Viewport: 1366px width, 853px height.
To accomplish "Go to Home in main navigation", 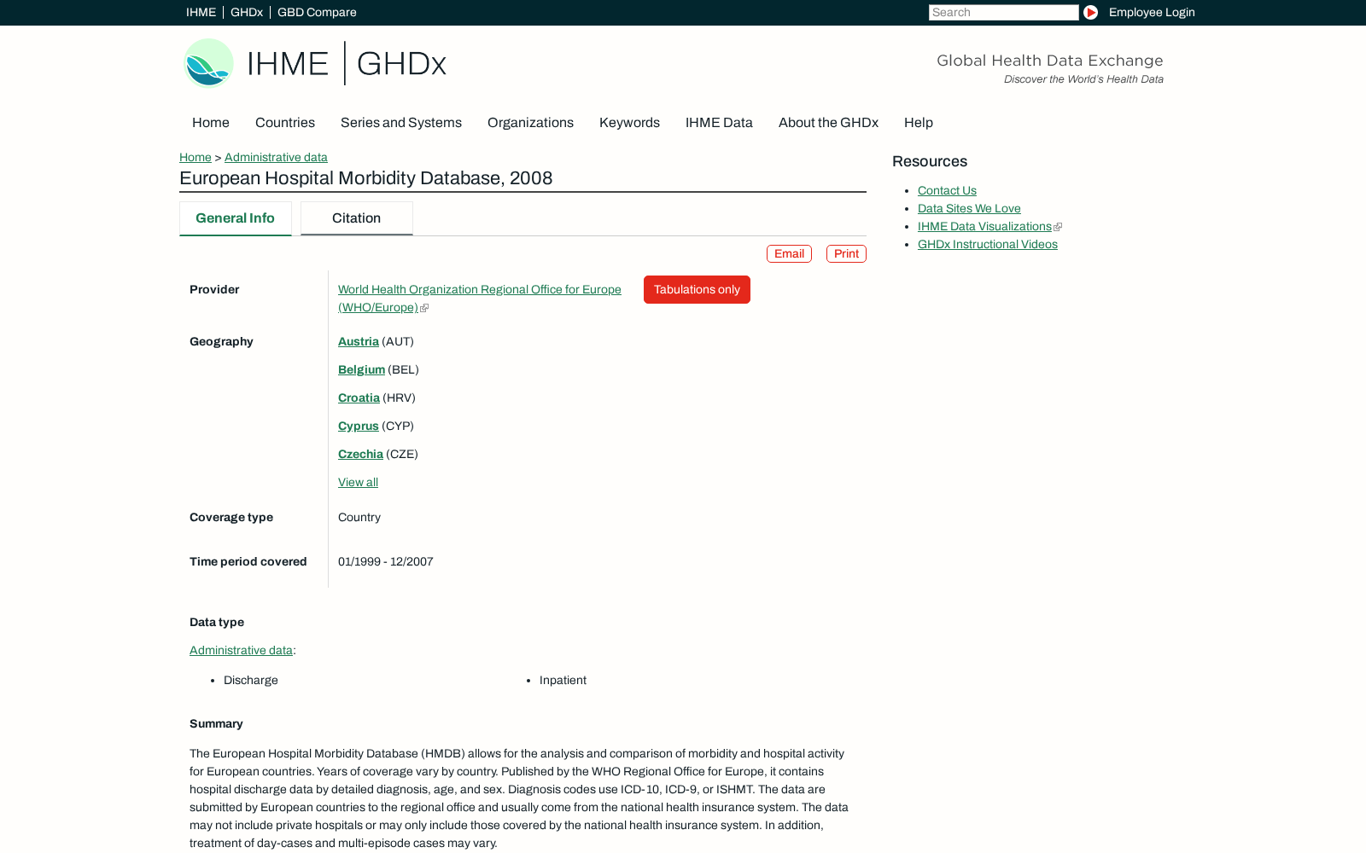I will point(211,123).
